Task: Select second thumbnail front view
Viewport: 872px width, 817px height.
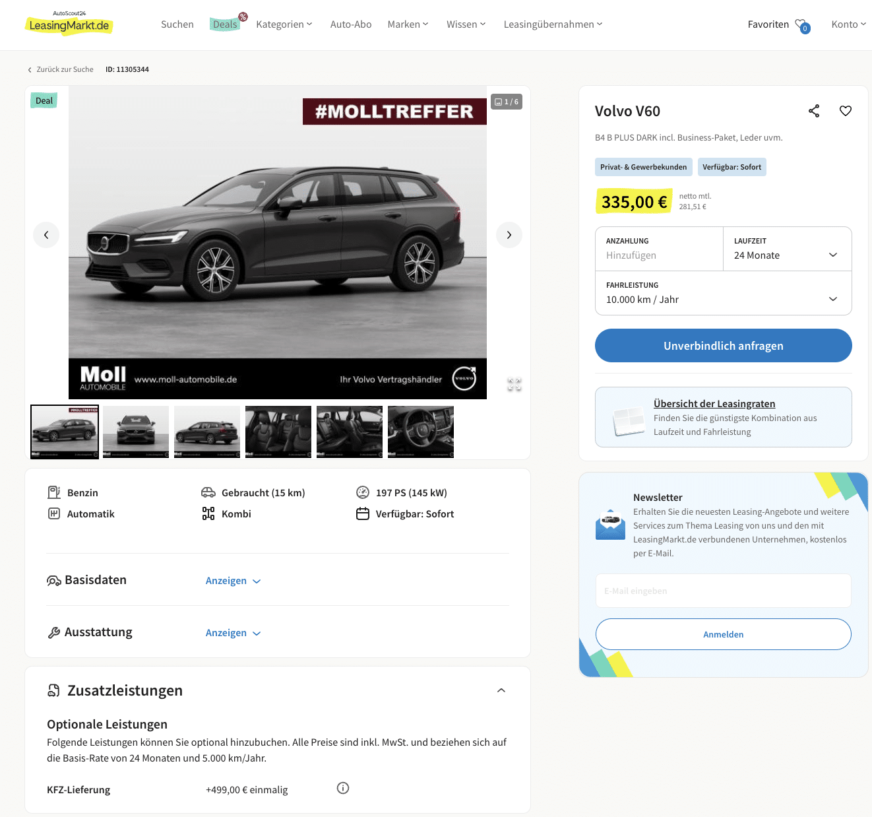Action: [136, 432]
